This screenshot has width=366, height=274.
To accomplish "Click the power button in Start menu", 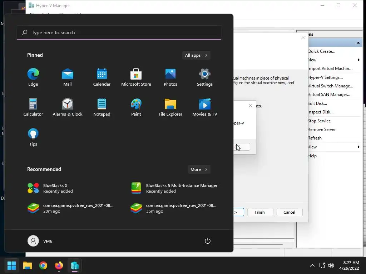I will click(x=208, y=241).
